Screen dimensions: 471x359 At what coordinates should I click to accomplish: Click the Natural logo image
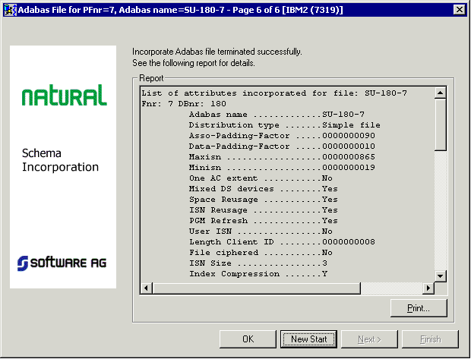[64, 96]
